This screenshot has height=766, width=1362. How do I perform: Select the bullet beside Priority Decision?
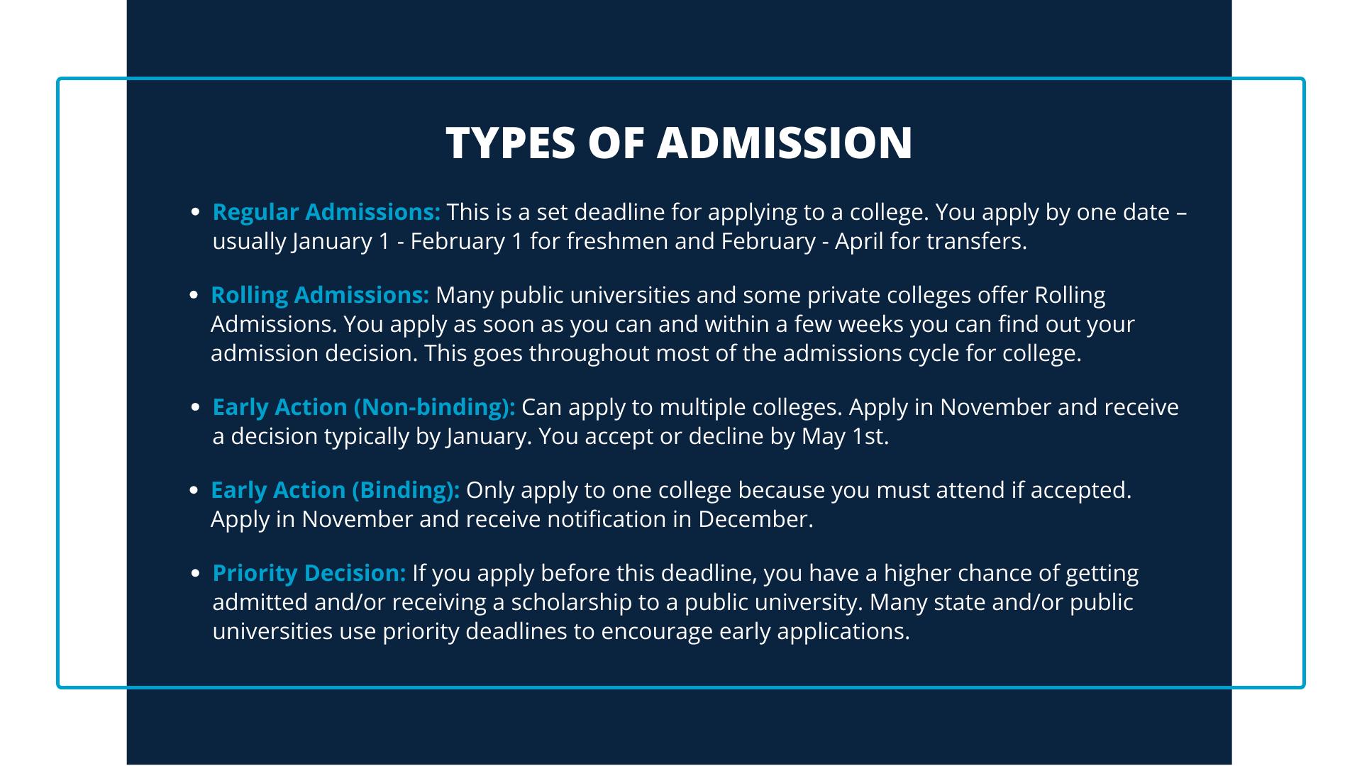[x=196, y=573]
